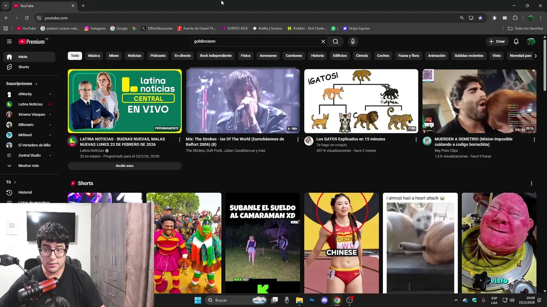Select the Noticias filter chip
Image resolution: width=547 pixels, height=307 pixels.
tap(134, 55)
